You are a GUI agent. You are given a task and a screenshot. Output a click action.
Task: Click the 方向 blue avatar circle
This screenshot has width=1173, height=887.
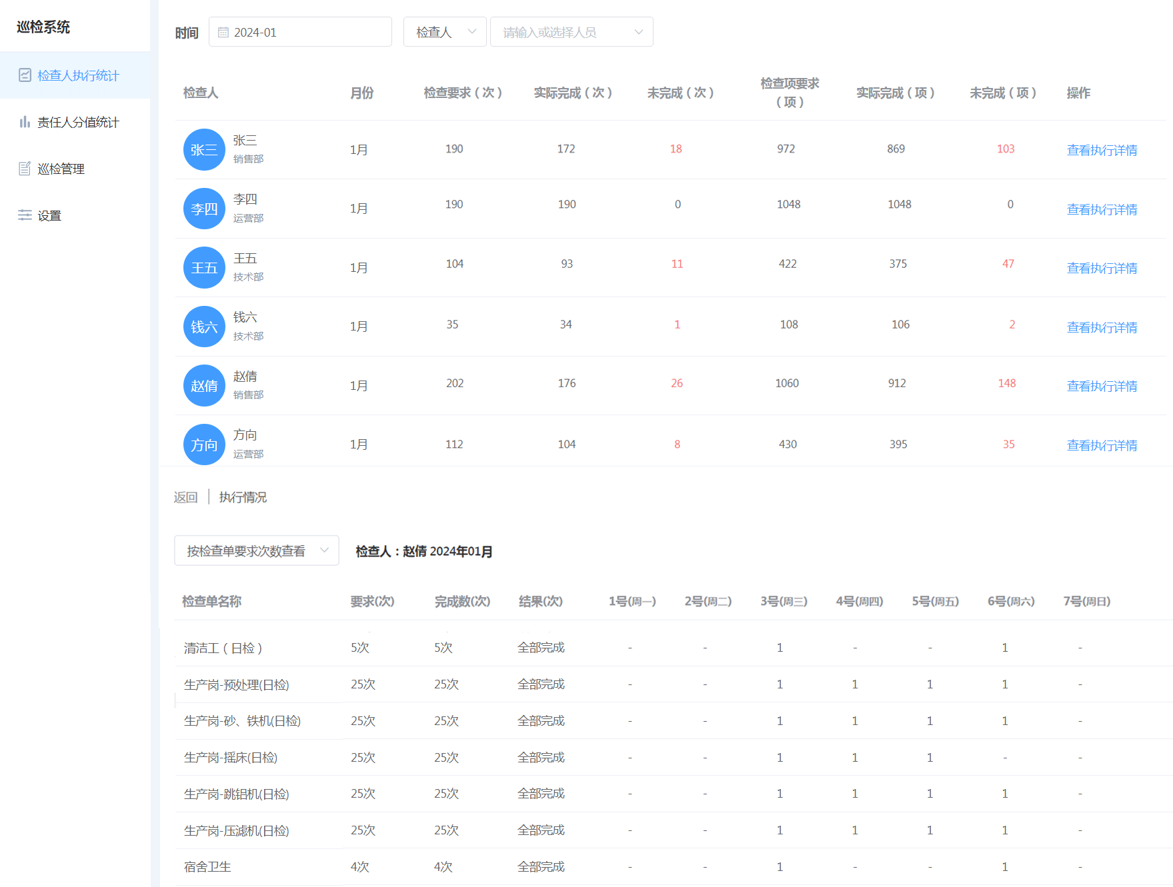pos(204,444)
